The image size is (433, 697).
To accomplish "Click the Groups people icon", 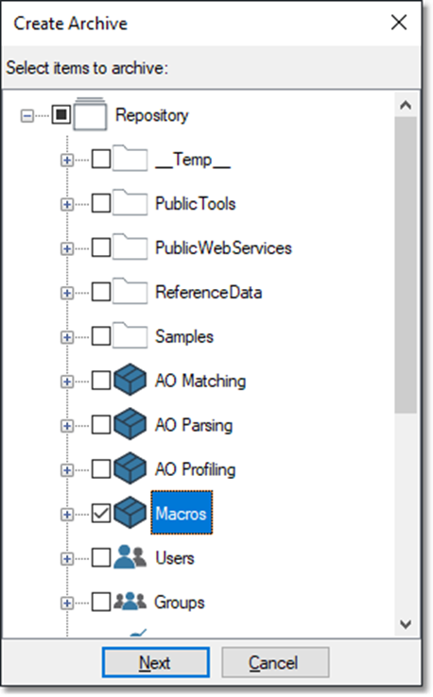I will [130, 602].
